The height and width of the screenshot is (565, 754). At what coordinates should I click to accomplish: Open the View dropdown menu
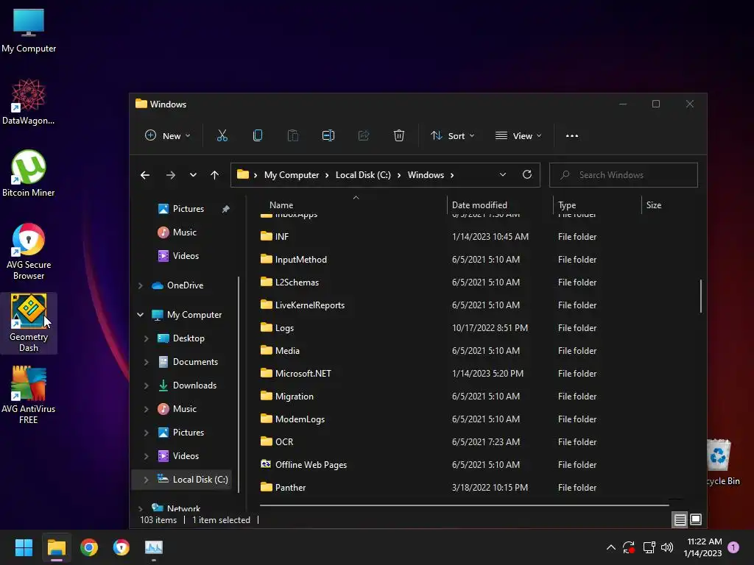tap(518, 136)
